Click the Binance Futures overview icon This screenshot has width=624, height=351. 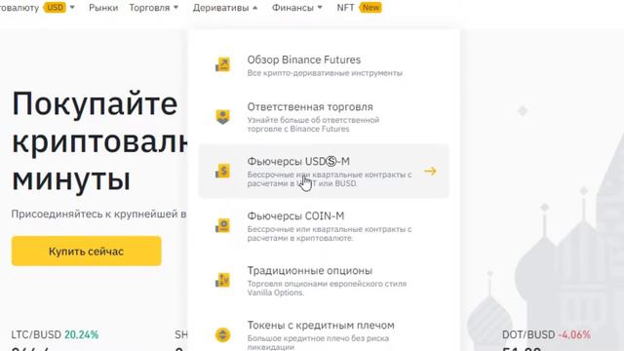tap(223, 65)
